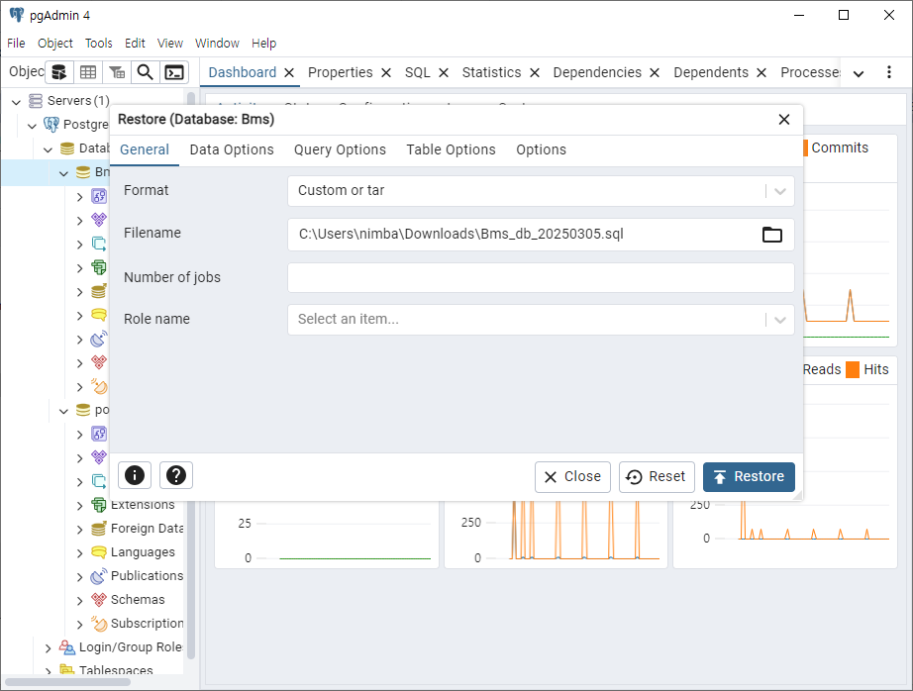The height and width of the screenshot is (691, 913).
Task: Open the Role name dropdown
Action: click(541, 320)
